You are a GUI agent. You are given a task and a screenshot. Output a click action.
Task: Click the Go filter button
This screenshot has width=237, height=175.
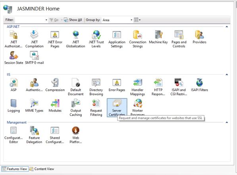(x=54, y=20)
